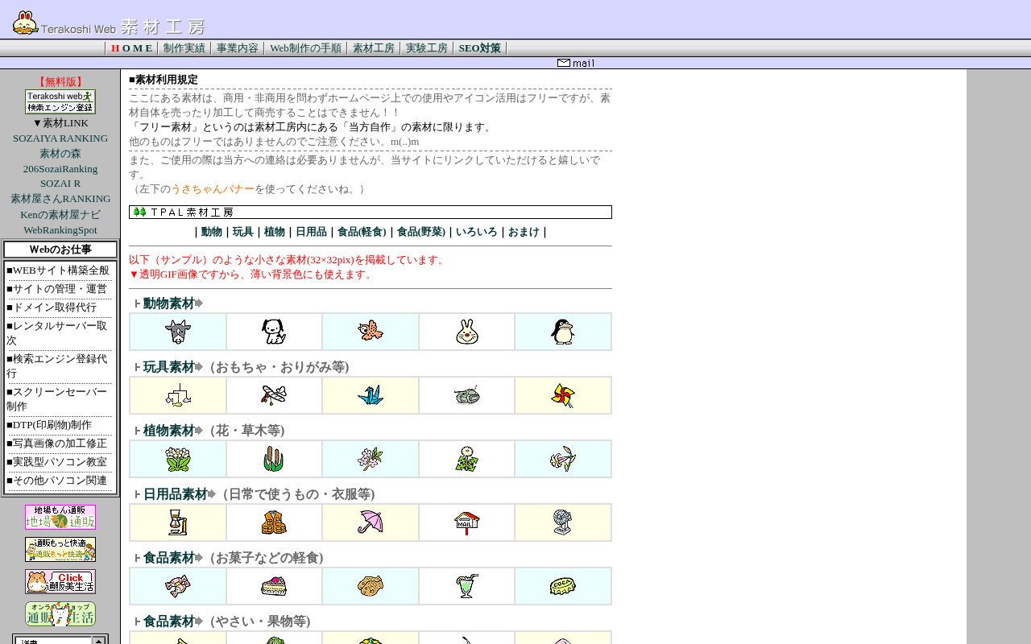This screenshot has height=644, width=1031.
Task: Open the pink umbrella icon
Action: pos(371,522)
